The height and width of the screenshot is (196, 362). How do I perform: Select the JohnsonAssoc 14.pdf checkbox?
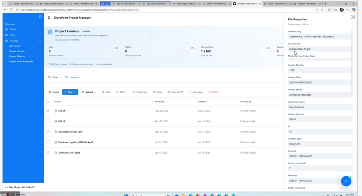coord(48,153)
